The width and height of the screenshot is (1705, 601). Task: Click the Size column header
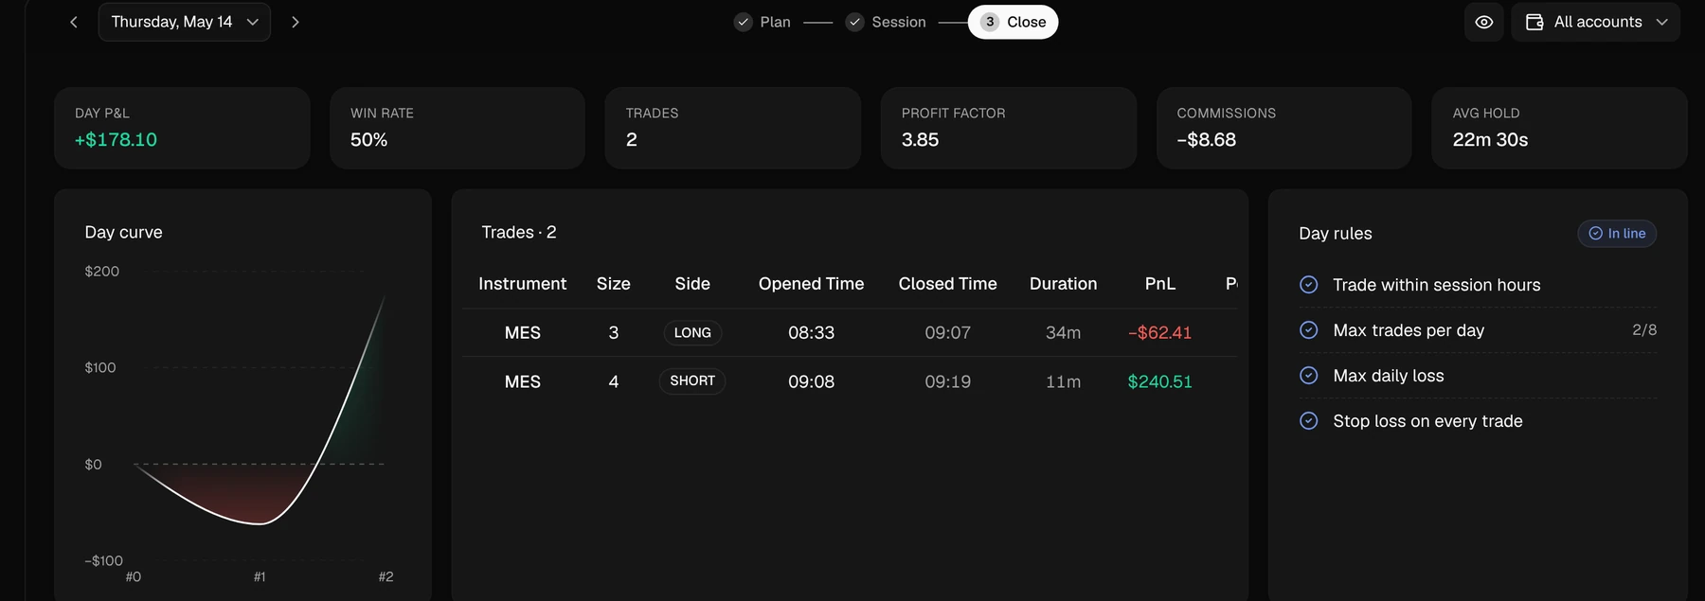(614, 284)
